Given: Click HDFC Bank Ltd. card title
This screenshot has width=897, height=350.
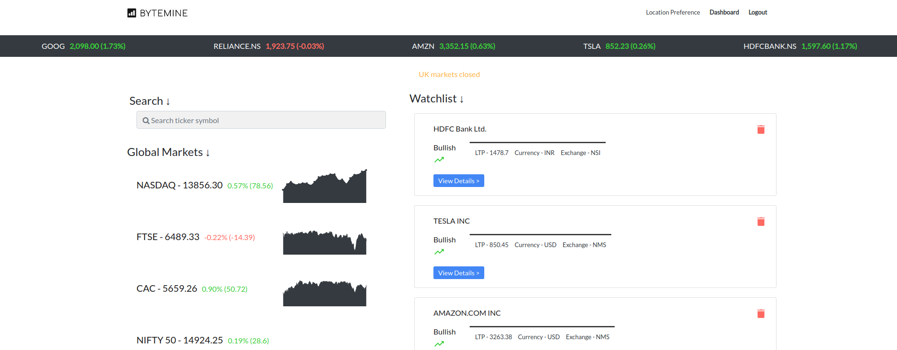Looking at the screenshot, I should (x=460, y=129).
